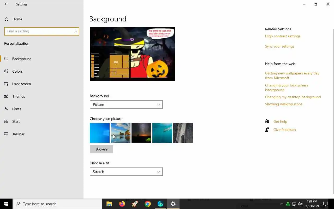
Task: Show hidden system tray icons
Action: pyautogui.click(x=281, y=204)
